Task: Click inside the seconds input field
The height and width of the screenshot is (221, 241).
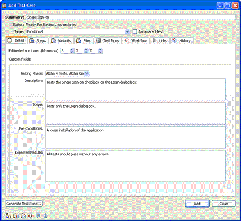Action: tap(94, 51)
